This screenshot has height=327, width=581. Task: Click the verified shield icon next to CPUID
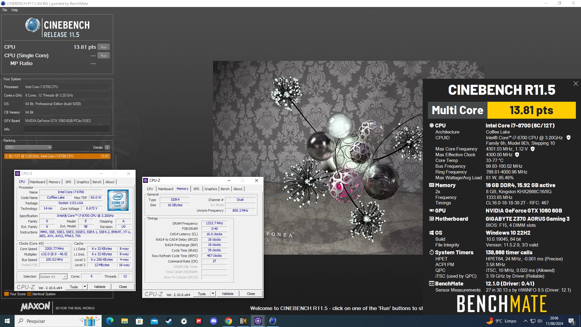coord(568,138)
